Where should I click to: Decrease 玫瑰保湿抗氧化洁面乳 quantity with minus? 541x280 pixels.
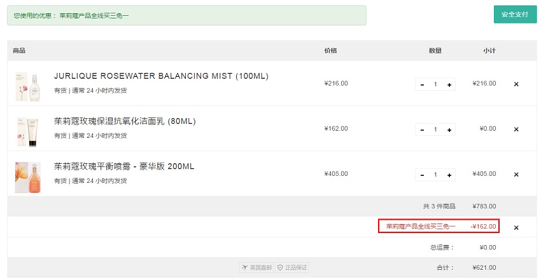coord(422,130)
